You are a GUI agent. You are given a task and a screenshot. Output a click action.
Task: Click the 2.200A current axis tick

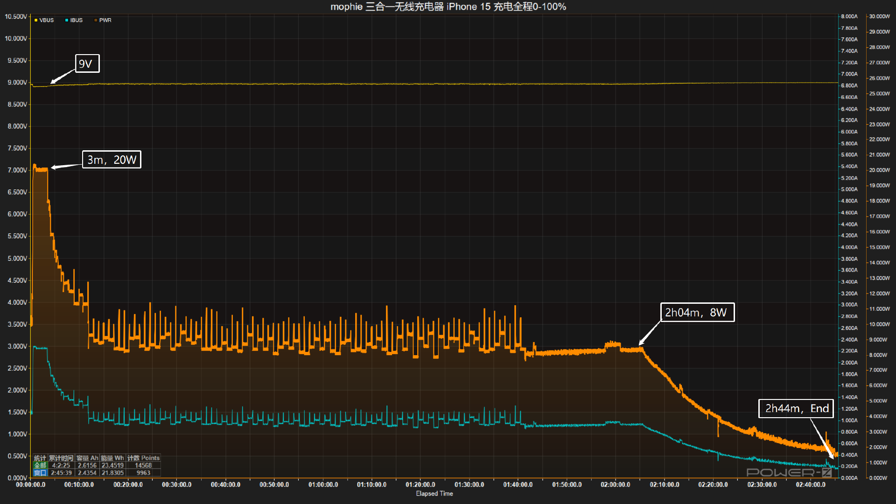click(849, 351)
